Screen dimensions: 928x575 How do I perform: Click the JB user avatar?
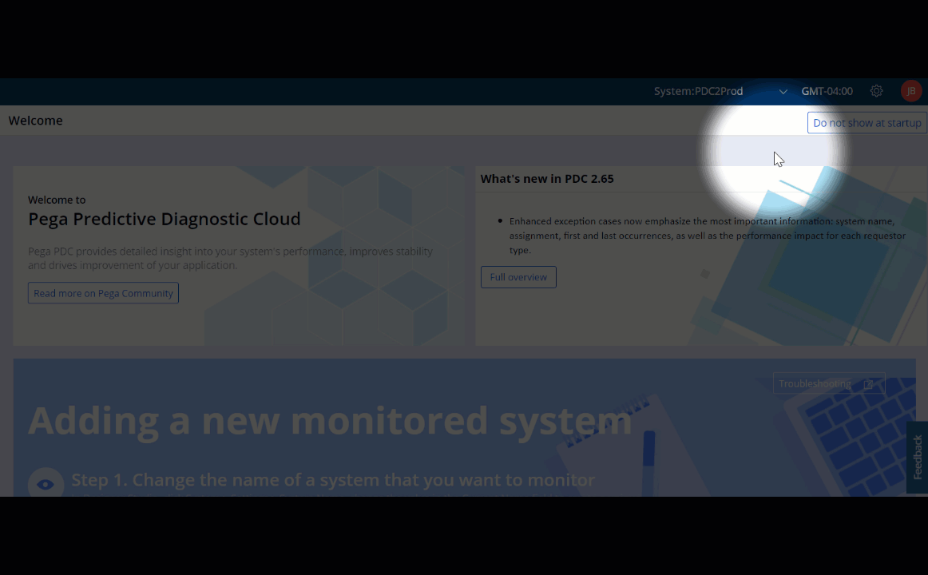[910, 91]
